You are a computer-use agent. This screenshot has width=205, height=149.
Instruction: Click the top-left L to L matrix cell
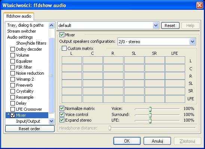(72, 60)
